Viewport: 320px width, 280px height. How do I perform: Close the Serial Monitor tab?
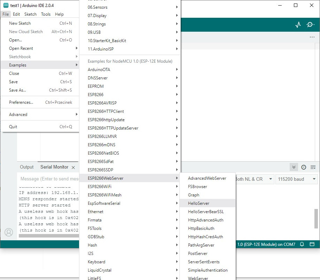tap(73, 168)
